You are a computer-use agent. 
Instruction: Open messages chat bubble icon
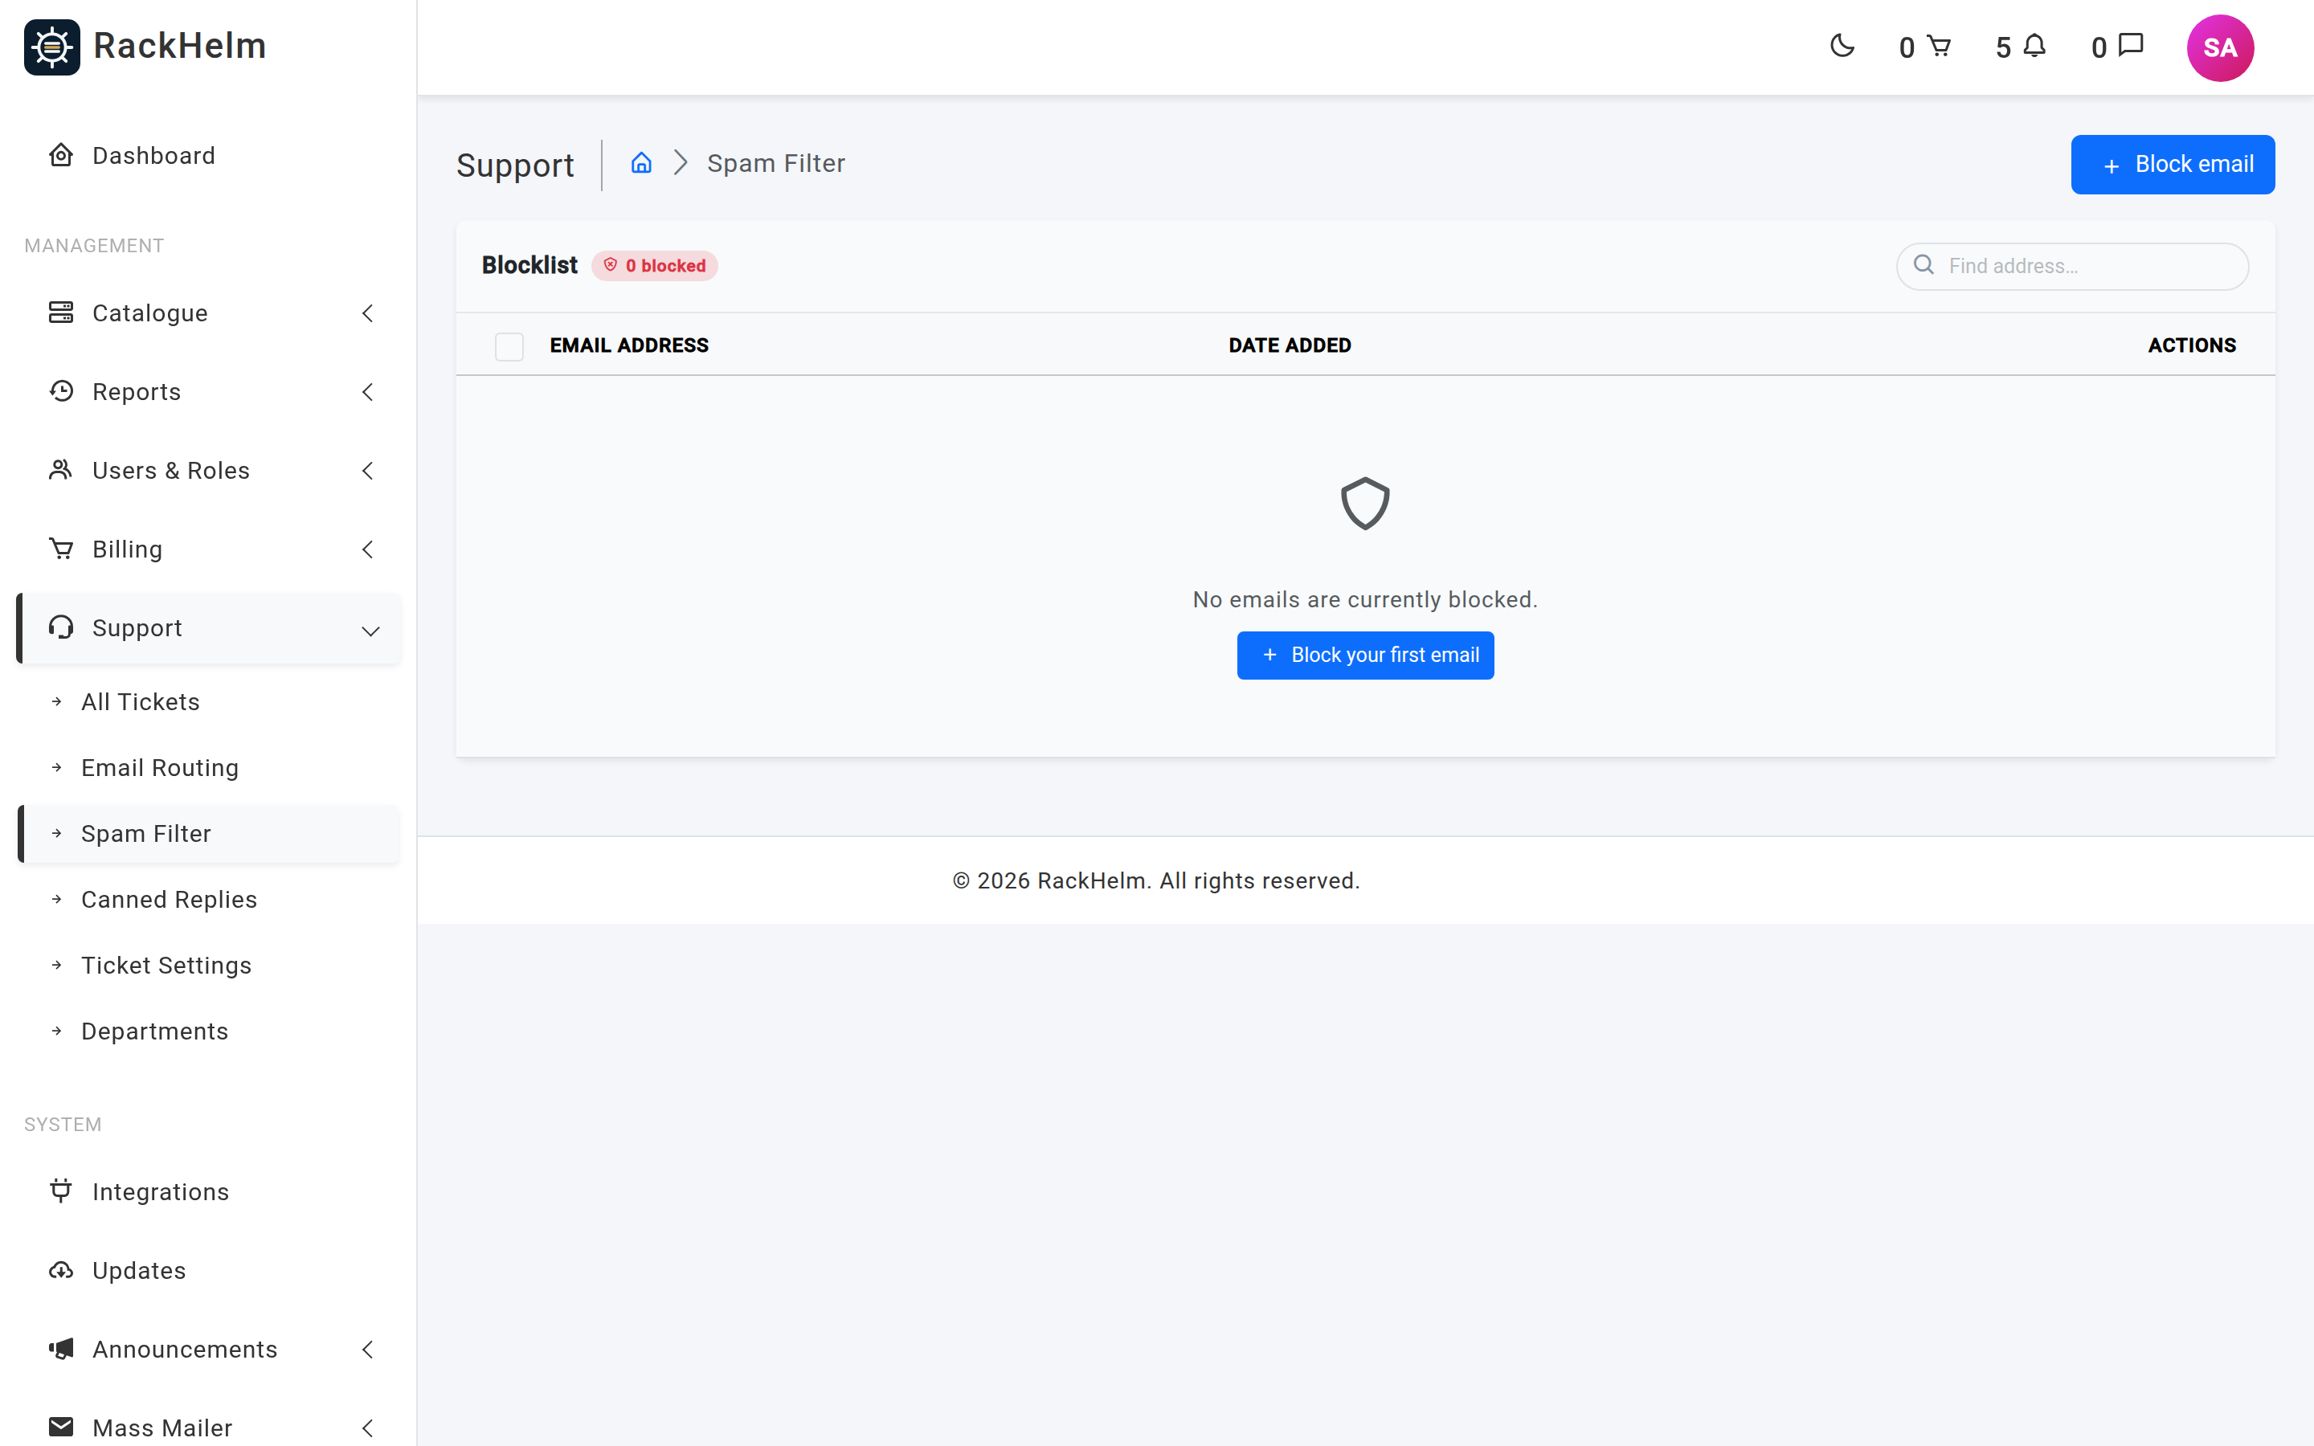click(x=2132, y=45)
